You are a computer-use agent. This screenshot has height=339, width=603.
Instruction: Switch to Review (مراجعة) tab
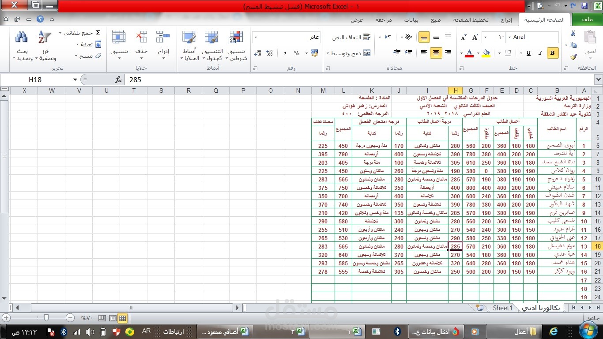click(x=384, y=20)
